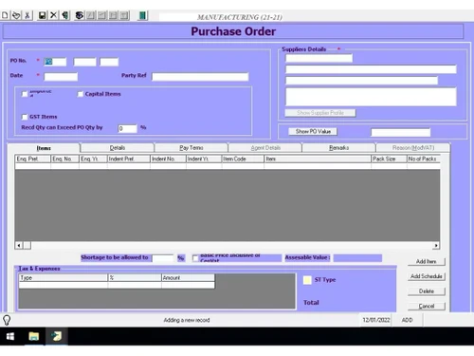
Task: Click the Shortage to be allowed field
Action: 163,258
